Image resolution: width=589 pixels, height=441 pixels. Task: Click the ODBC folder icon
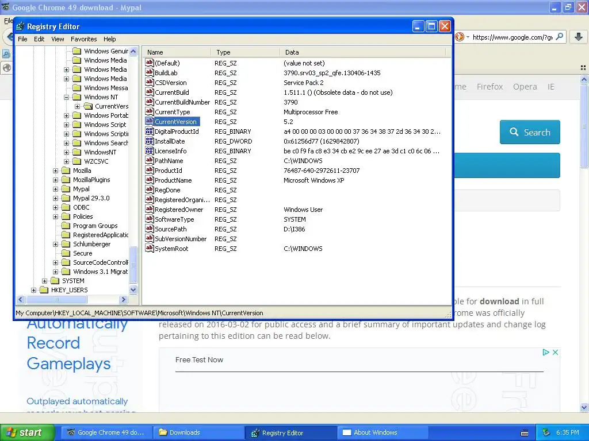point(66,207)
